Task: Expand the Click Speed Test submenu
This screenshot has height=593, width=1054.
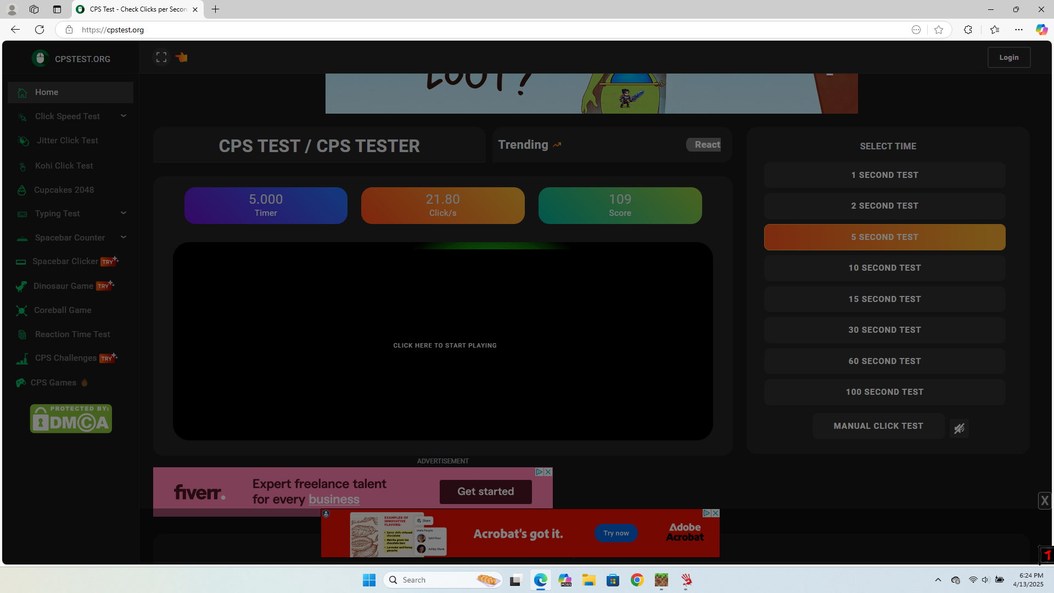Action: coord(124,116)
